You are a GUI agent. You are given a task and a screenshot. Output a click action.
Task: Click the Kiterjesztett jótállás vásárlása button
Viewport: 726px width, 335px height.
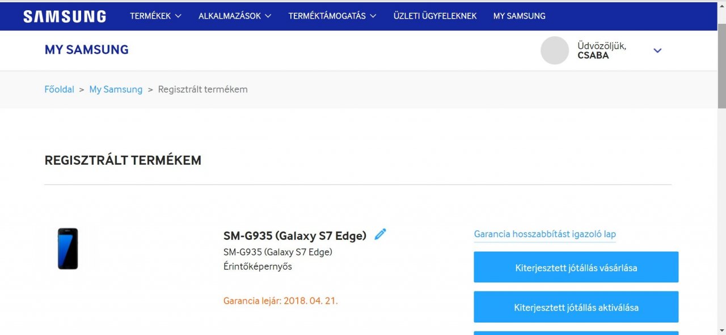(x=576, y=267)
